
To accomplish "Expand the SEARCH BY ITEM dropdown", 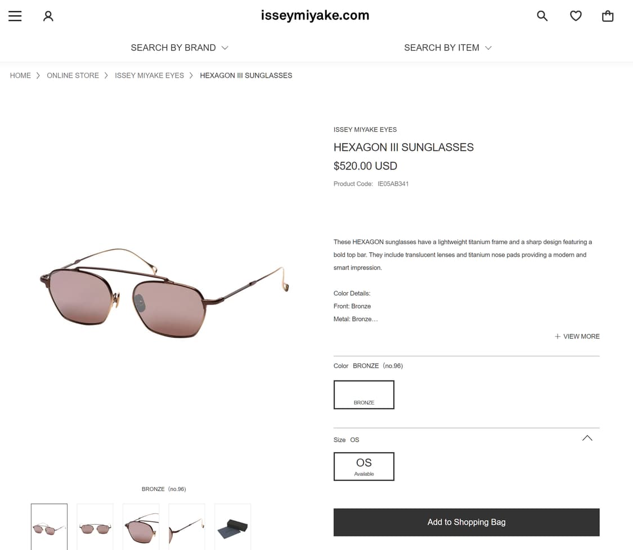I will 448,48.
